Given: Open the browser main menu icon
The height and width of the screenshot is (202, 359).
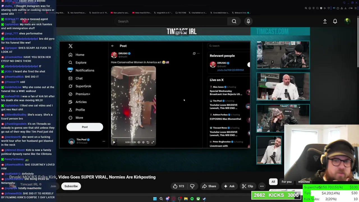Looking at the screenshot, I should pyautogui.click(x=355, y=8).
